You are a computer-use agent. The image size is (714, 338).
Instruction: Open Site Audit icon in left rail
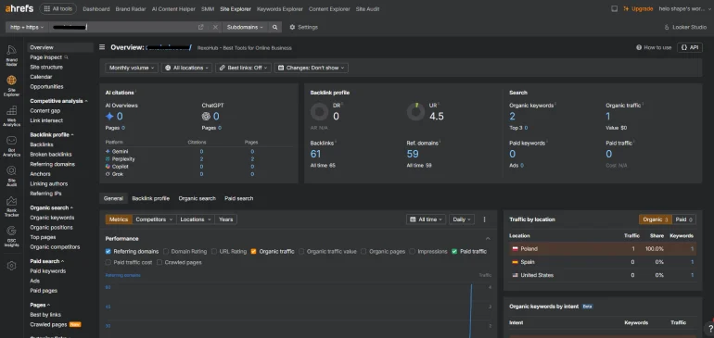[x=11, y=177]
